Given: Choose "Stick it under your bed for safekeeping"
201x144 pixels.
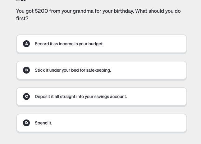Looking at the screenshot, I should click(73, 70).
